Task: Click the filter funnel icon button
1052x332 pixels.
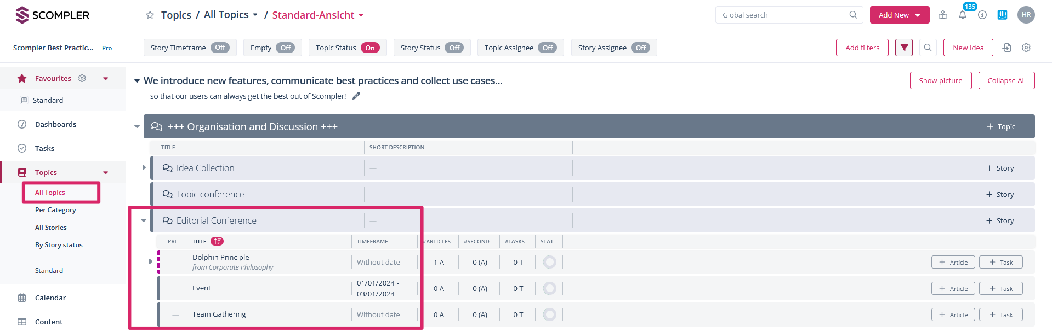Action: pos(904,48)
